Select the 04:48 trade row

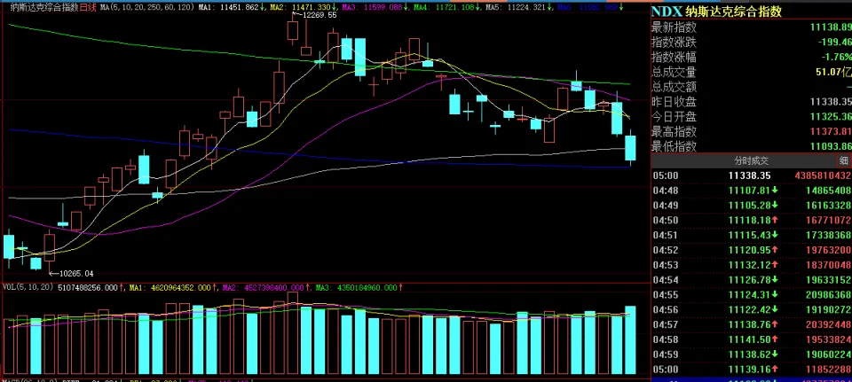coord(751,190)
